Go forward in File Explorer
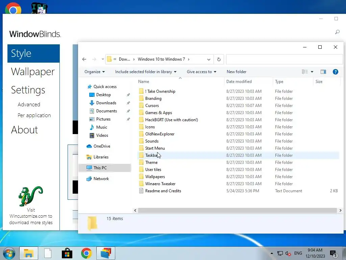 (94, 59)
